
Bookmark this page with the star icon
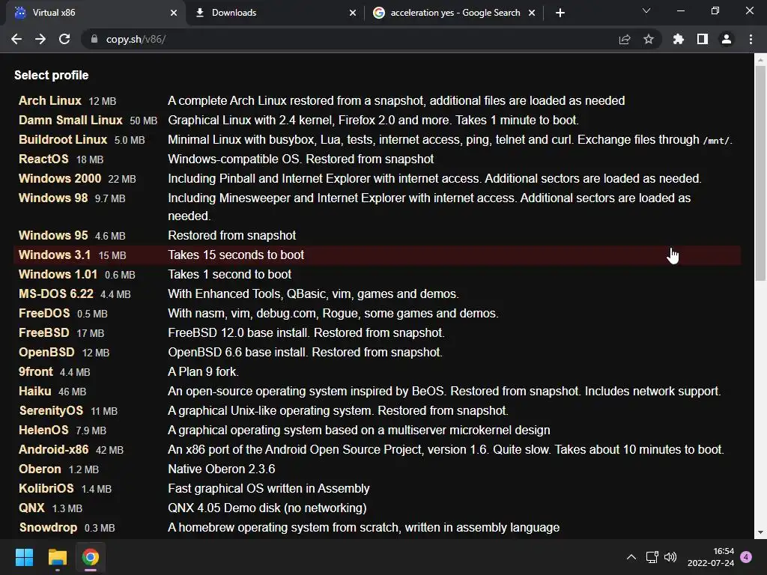(649, 39)
